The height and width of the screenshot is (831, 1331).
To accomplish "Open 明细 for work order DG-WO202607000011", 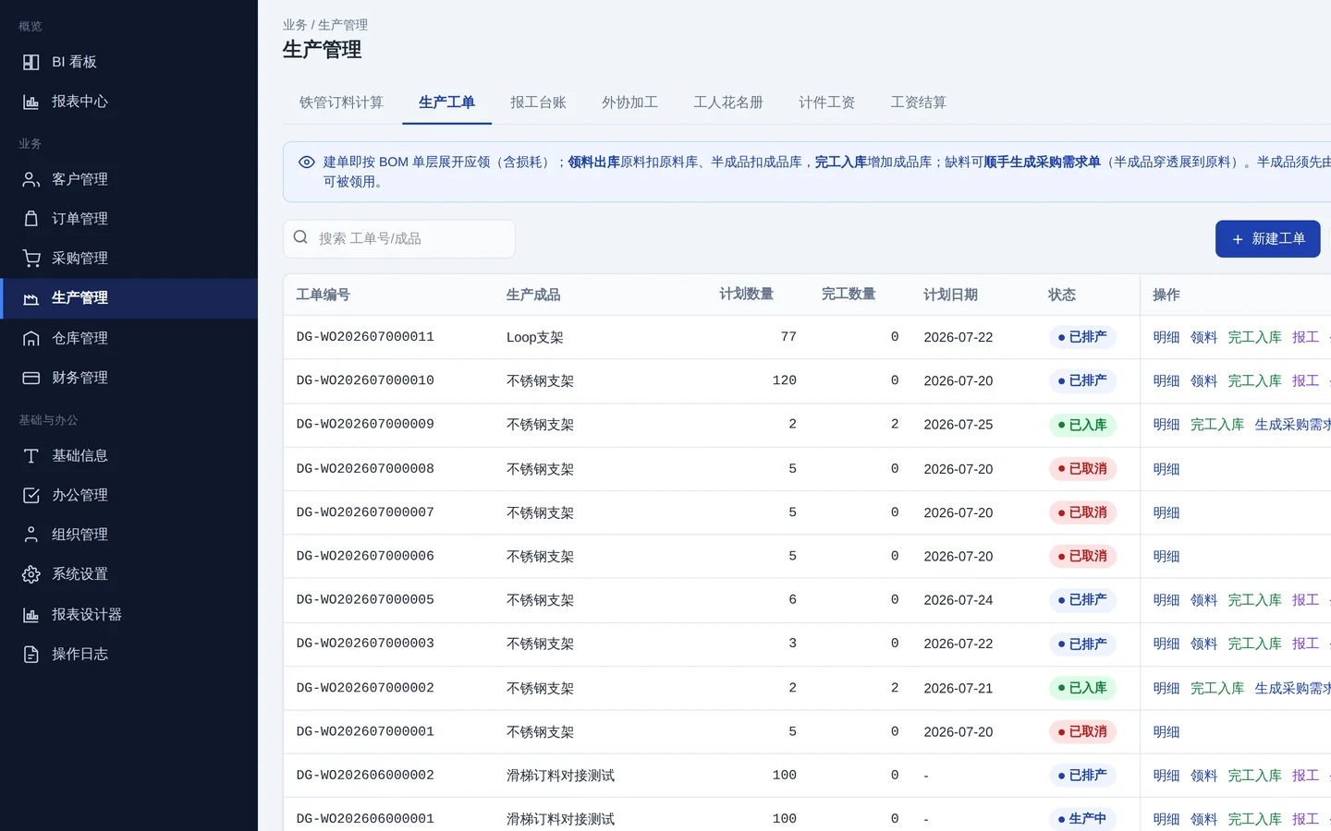I will pyautogui.click(x=1166, y=337).
